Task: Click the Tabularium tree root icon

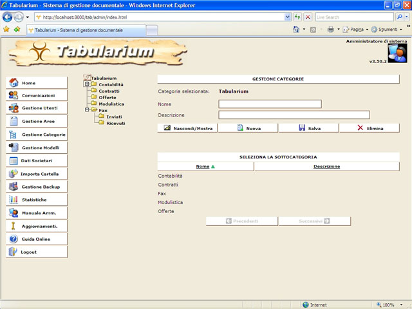Action: pos(88,77)
